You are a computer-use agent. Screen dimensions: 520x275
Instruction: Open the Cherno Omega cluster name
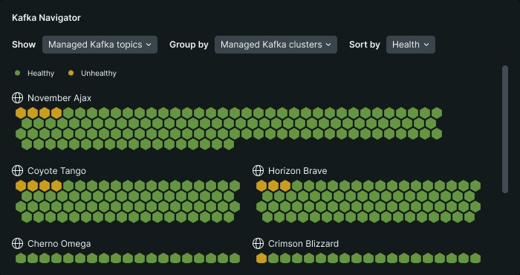click(x=59, y=244)
